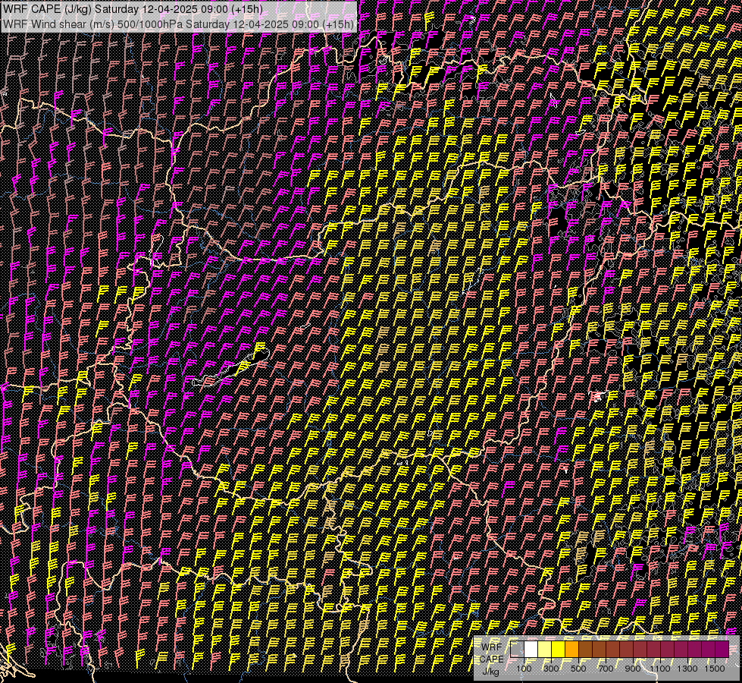Click the 700 legend label
The width and height of the screenshot is (742, 683).
click(x=606, y=669)
